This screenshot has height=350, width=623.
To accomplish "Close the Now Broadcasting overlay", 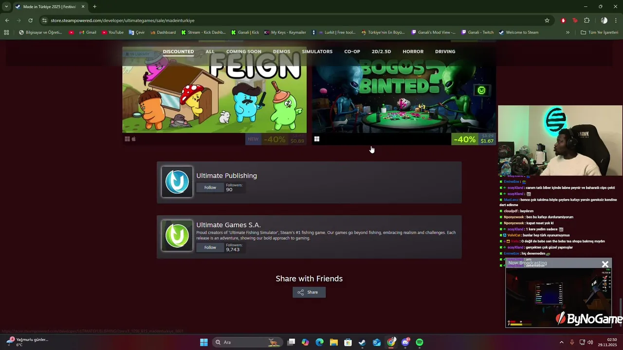I will point(605,264).
